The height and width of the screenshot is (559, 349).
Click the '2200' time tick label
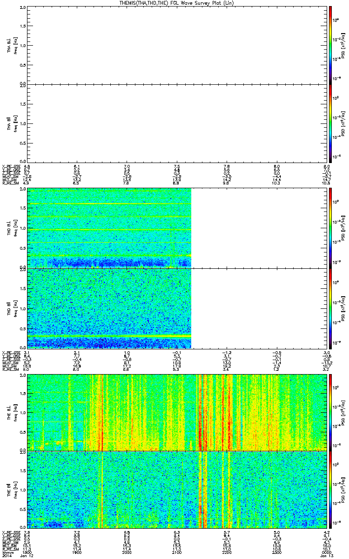click(227, 552)
